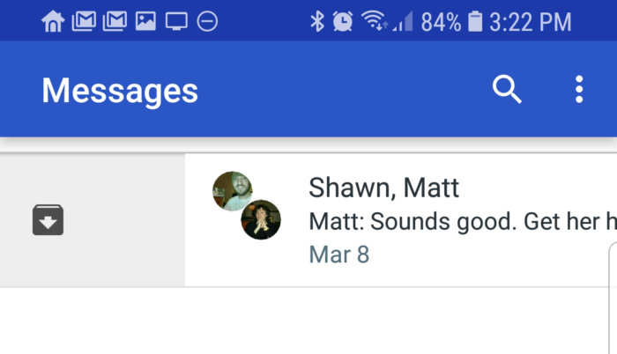
Task: Tap the battery icon in status bar
Action: click(x=476, y=21)
